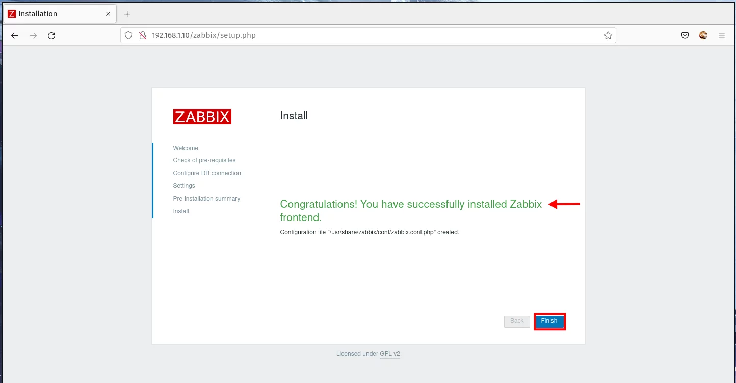
Task: Bookmark page with star icon
Action: click(608, 35)
